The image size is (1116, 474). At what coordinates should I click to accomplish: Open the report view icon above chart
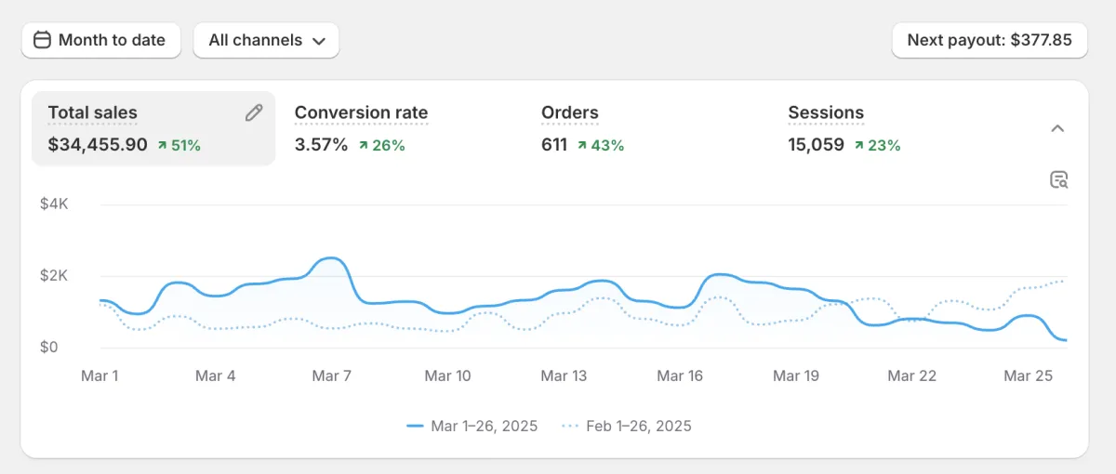[x=1058, y=179]
